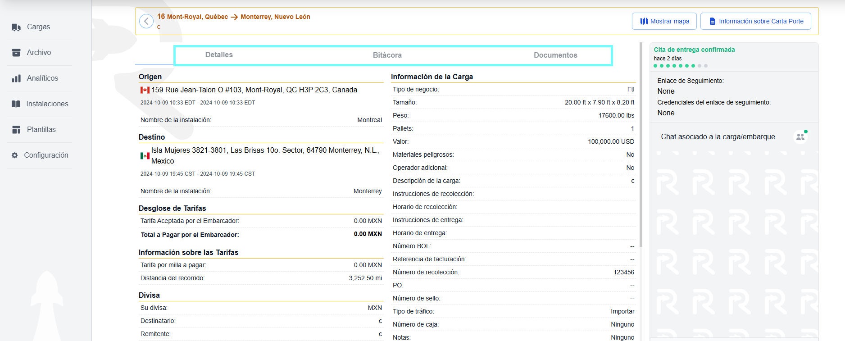Click the Archivo box icon

pyautogui.click(x=16, y=53)
